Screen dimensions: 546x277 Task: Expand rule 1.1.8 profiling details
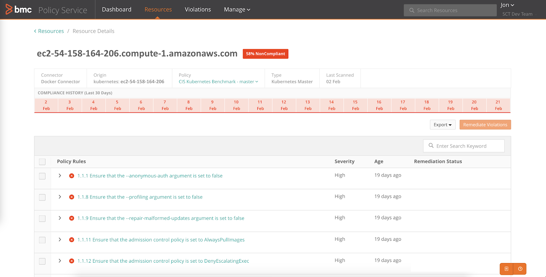pyautogui.click(x=60, y=197)
